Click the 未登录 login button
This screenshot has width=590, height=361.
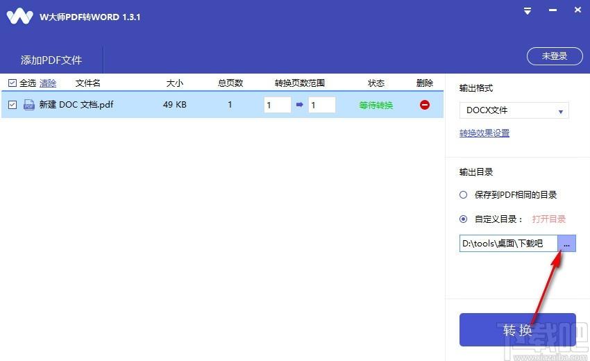[x=555, y=56]
